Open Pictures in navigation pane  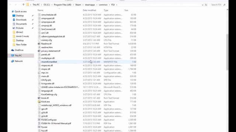coord(20,28)
